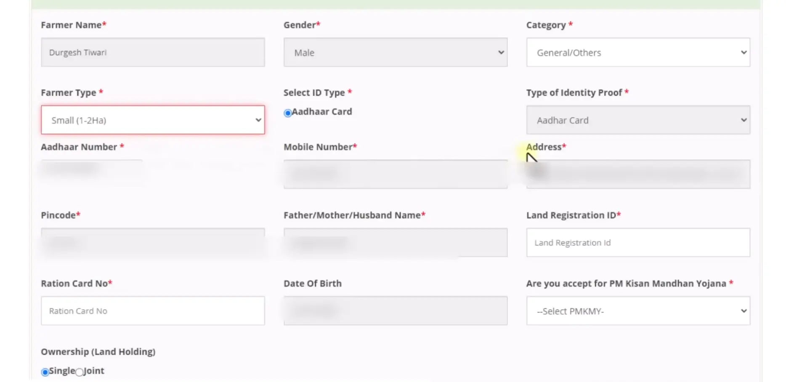Open the Gender dropdown showing Male
The image size is (786, 382).
[395, 53]
